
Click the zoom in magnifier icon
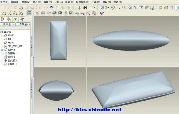pos(118,8)
